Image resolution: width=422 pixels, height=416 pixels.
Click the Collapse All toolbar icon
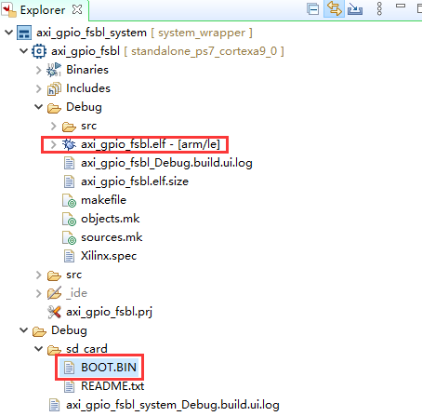coord(313,9)
